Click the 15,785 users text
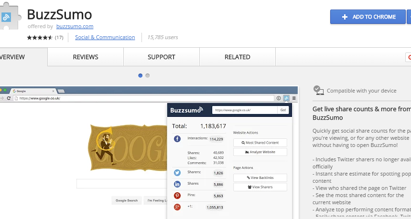Image resolution: width=411 pixels, height=219 pixels. 162,37
